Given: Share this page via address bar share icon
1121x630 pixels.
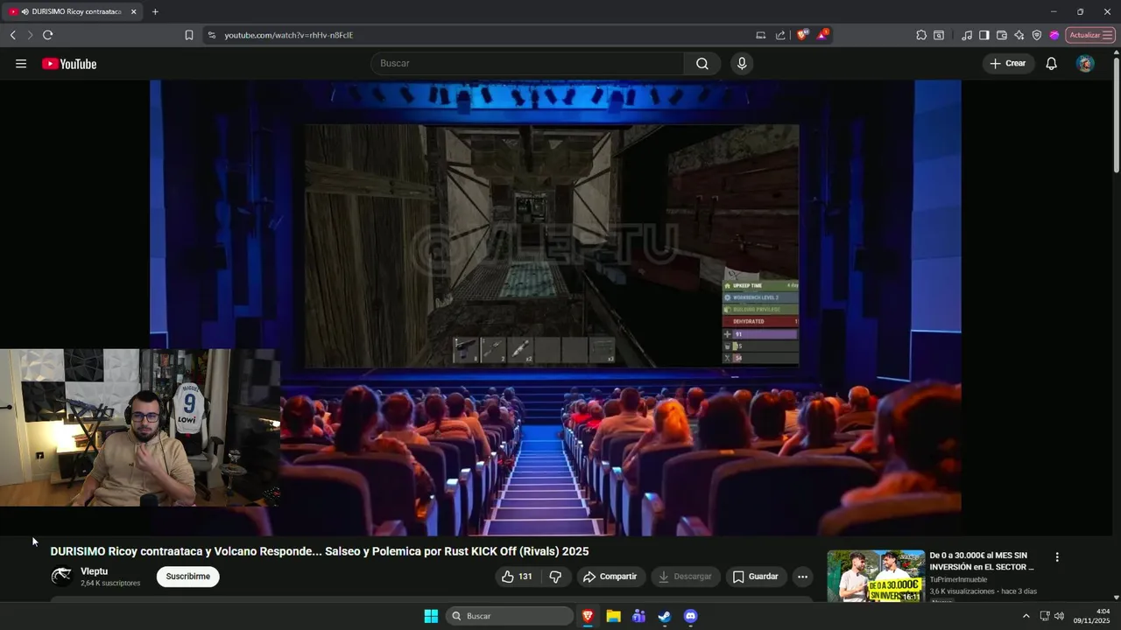Looking at the screenshot, I should point(780,35).
